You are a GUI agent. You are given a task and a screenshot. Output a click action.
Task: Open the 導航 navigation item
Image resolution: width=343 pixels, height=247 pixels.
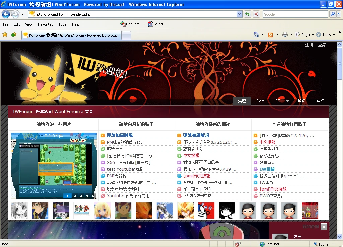[320, 101]
